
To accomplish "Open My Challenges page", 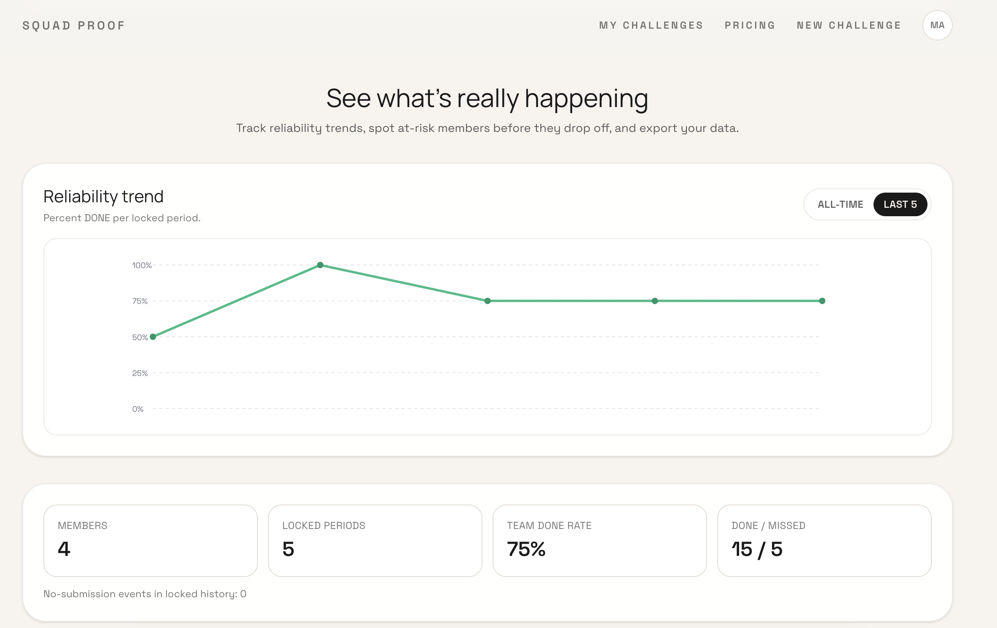I will point(651,25).
